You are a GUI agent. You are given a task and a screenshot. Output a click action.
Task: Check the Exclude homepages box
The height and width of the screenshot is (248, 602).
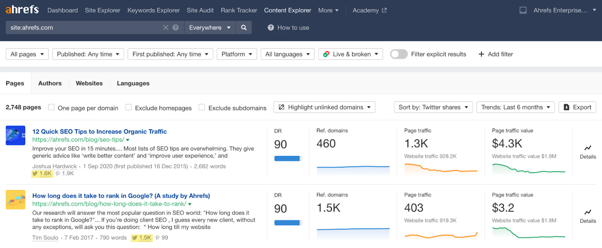(129, 107)
